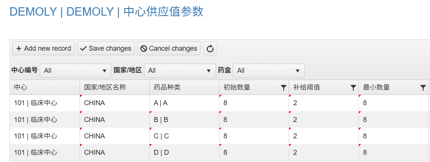Open the filter icon for 初始数量 column
The height and width of the screenshot is (162, 430).
point(284,88)
